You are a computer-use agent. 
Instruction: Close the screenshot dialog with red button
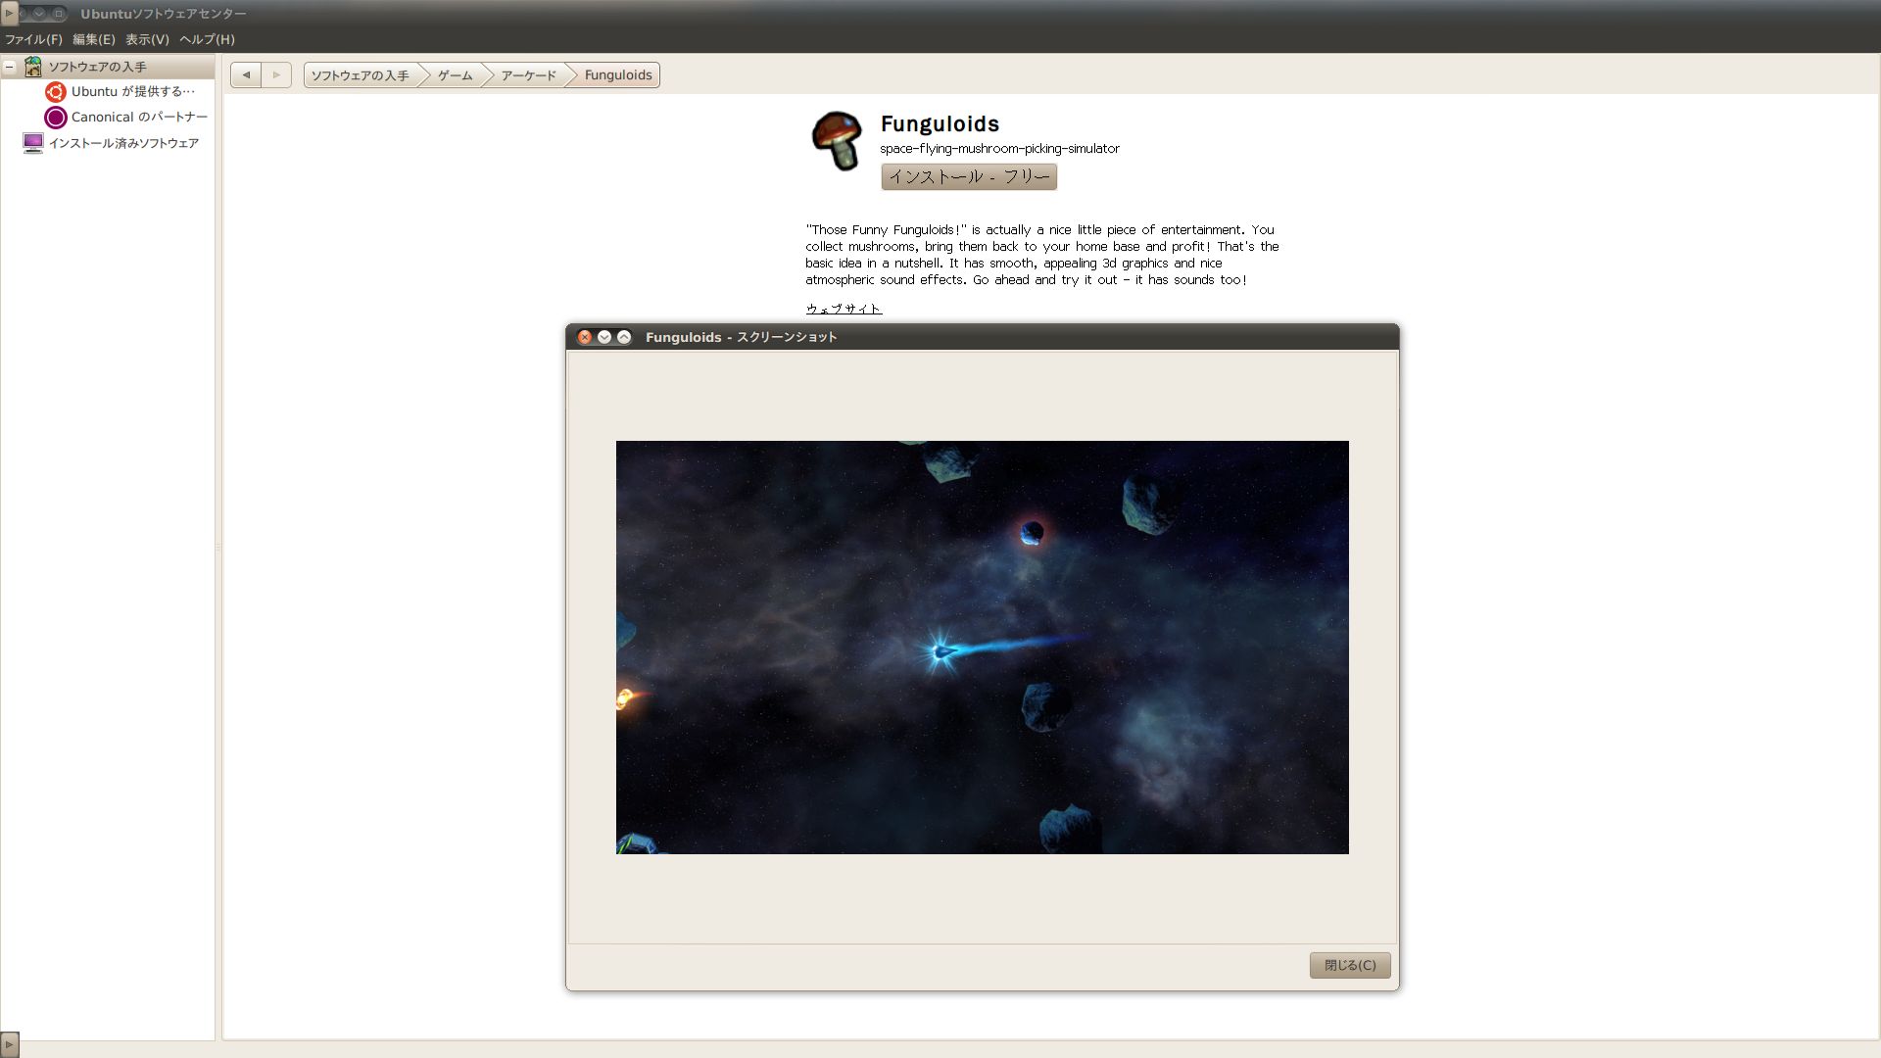pyautogui.click(x=585, y=337)
